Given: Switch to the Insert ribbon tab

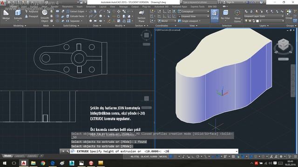Looking at the screenshot, I should [80, 6].
